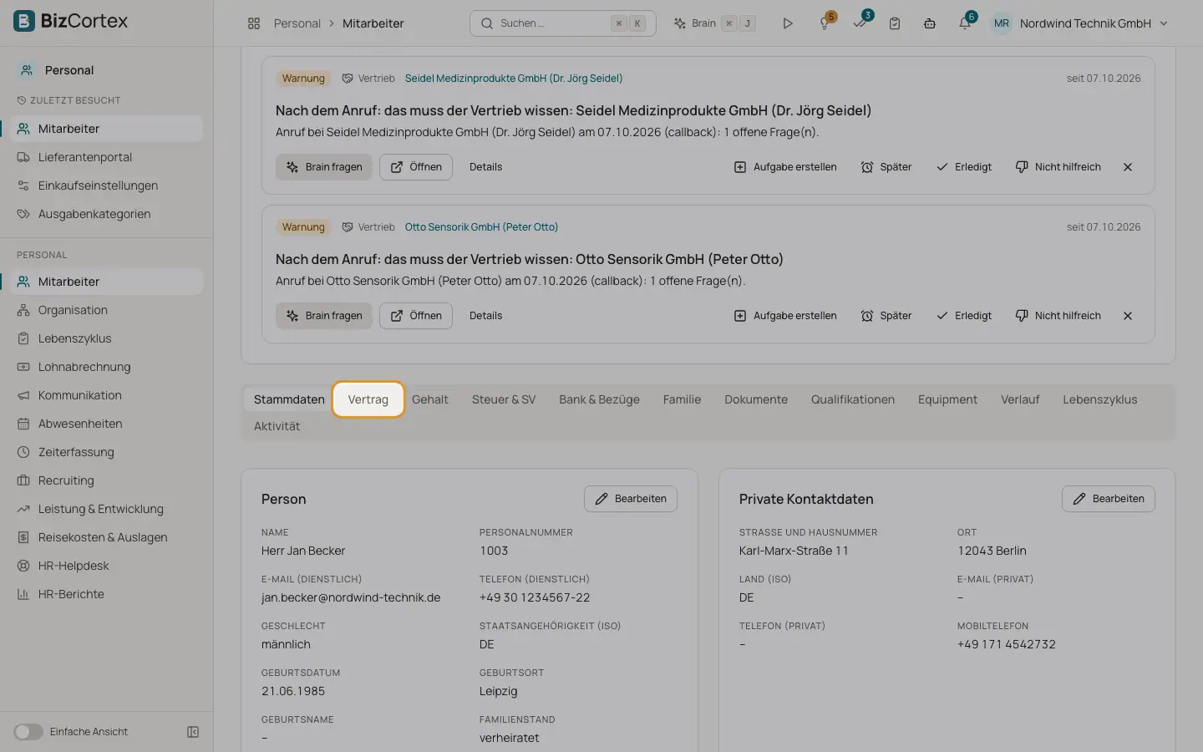
Task: Open the Steuer & SV tab
Action: (504, 399)
